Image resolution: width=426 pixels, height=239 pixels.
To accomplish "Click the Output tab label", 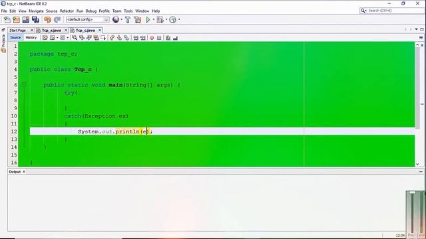I will point(15,172).
